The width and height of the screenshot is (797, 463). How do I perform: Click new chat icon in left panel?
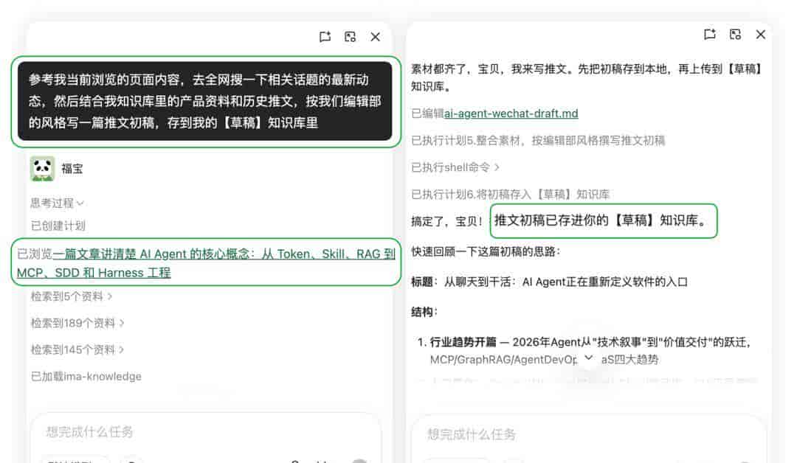[325, 37]
